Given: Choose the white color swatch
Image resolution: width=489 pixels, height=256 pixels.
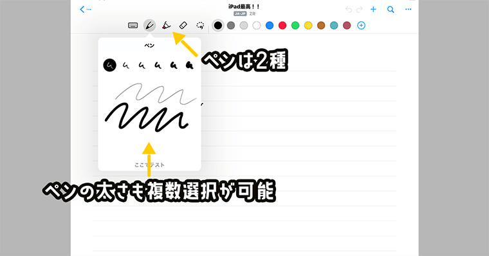Looking at the screenshot, I should 257,26.
